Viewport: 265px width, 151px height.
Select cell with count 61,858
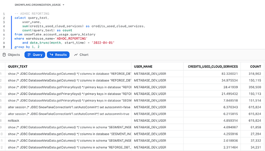click(x=252, y=127)
